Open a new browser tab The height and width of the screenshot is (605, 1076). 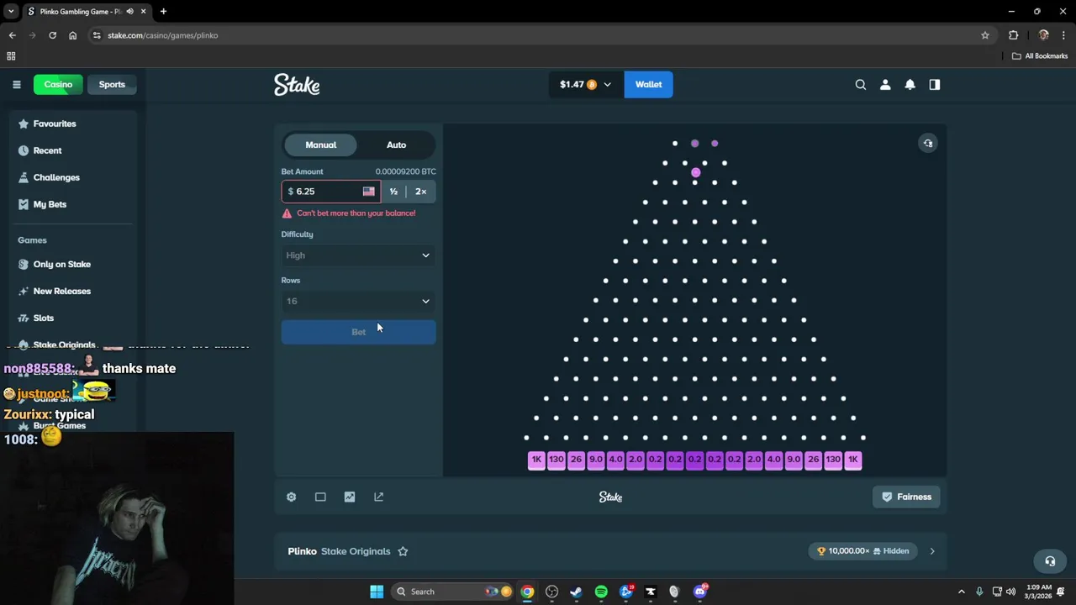[163, 12]
